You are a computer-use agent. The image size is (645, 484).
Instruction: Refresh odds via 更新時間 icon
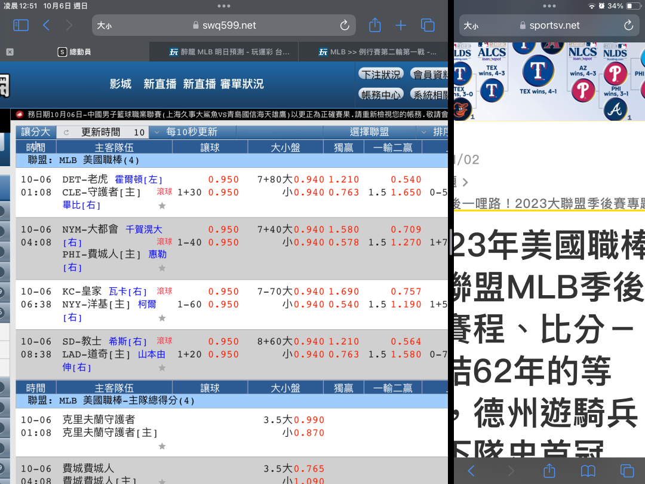[x=66, y=132]
